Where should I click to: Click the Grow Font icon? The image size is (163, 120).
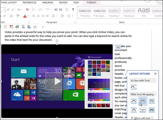click(x=8, y=10)
